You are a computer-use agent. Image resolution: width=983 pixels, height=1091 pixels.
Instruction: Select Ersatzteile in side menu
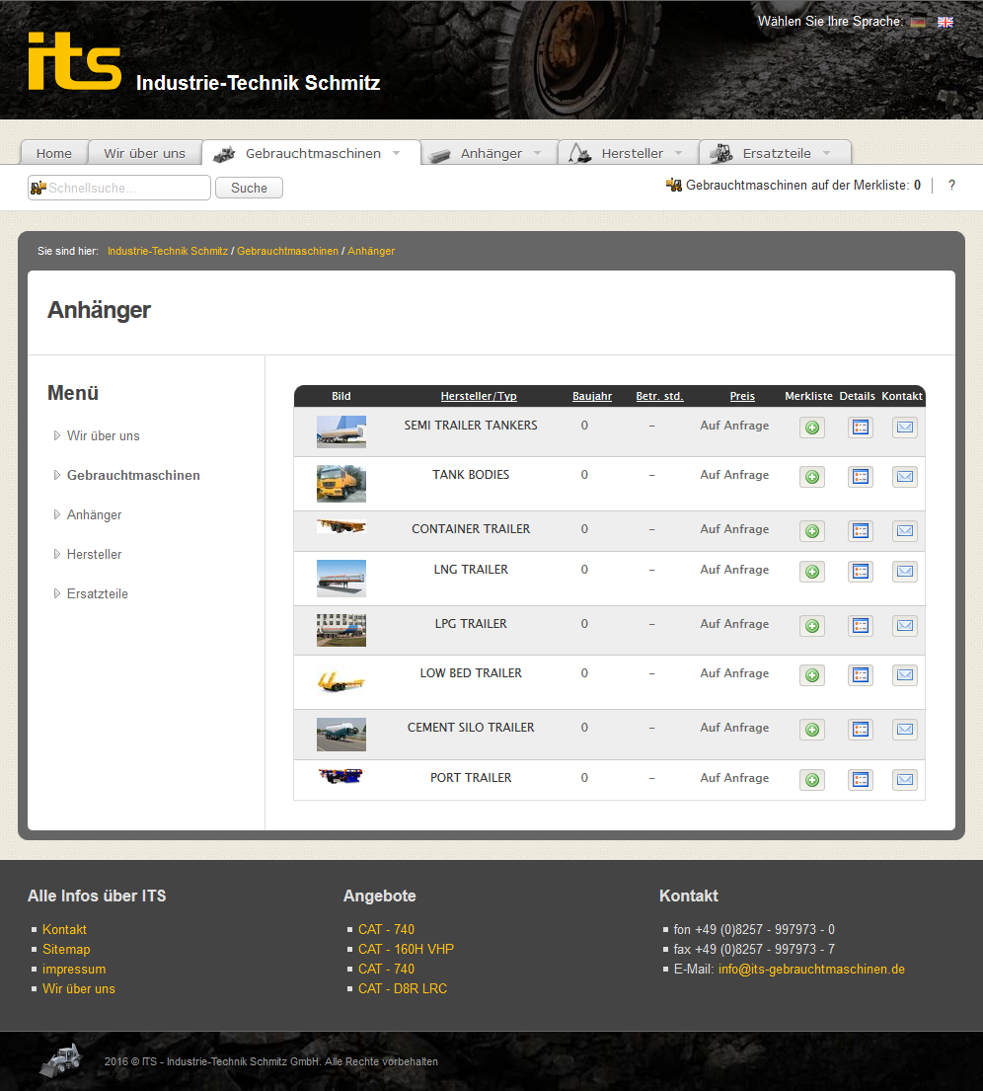98,594
